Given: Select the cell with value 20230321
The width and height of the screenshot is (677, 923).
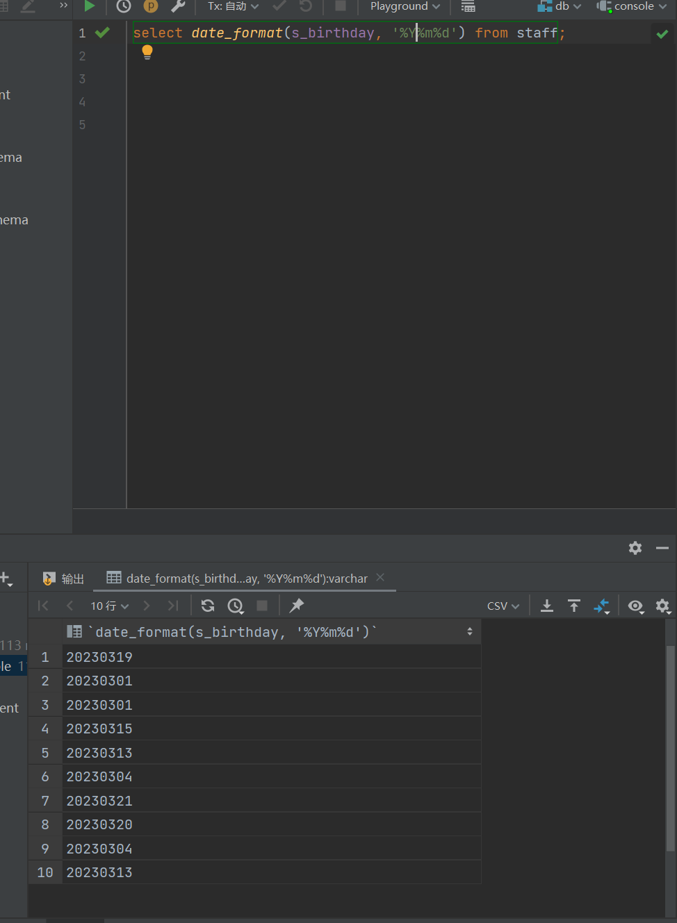Looking at the screenshot, I should pyautogui.click(x=271, y=801).
